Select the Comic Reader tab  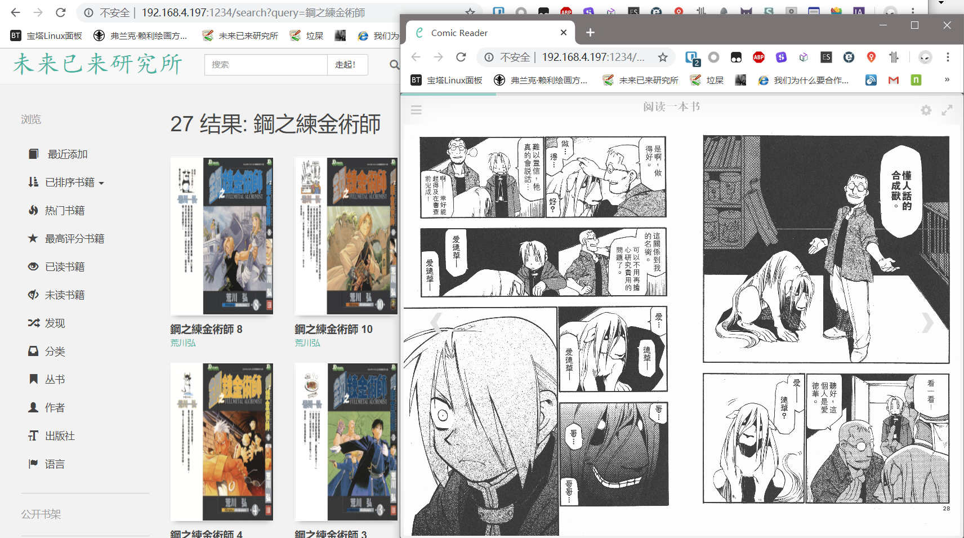pos(490,33)
